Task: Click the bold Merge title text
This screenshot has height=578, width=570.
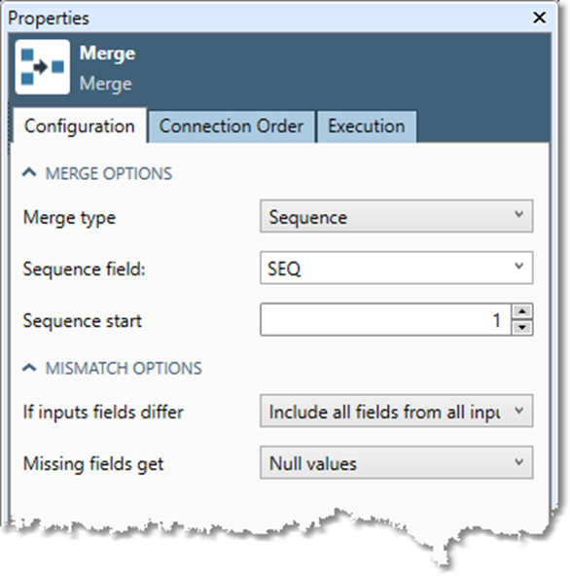Action: coord(108,54)
